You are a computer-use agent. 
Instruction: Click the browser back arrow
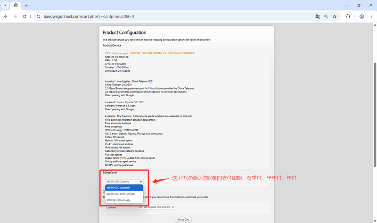6,16
